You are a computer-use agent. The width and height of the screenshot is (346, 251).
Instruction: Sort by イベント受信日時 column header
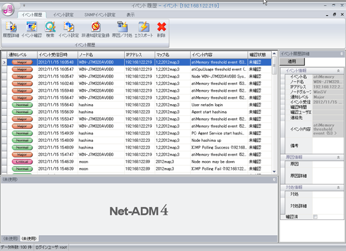[57, 55]
